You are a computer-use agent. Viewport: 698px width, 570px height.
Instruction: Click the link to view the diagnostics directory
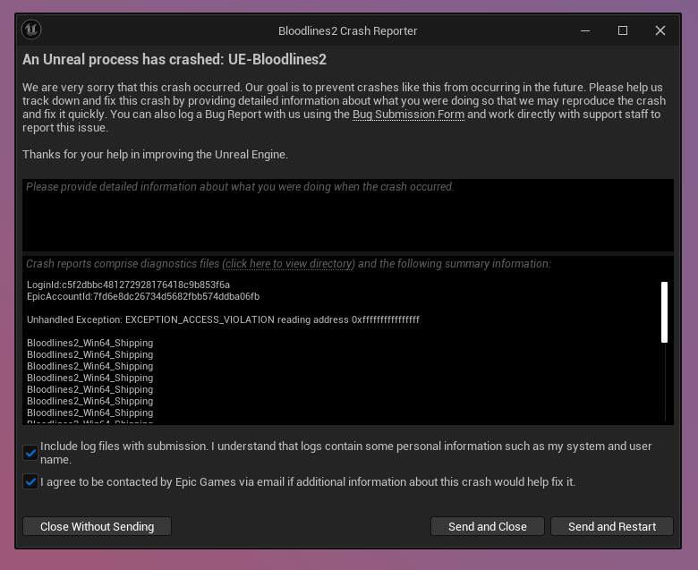290,264
